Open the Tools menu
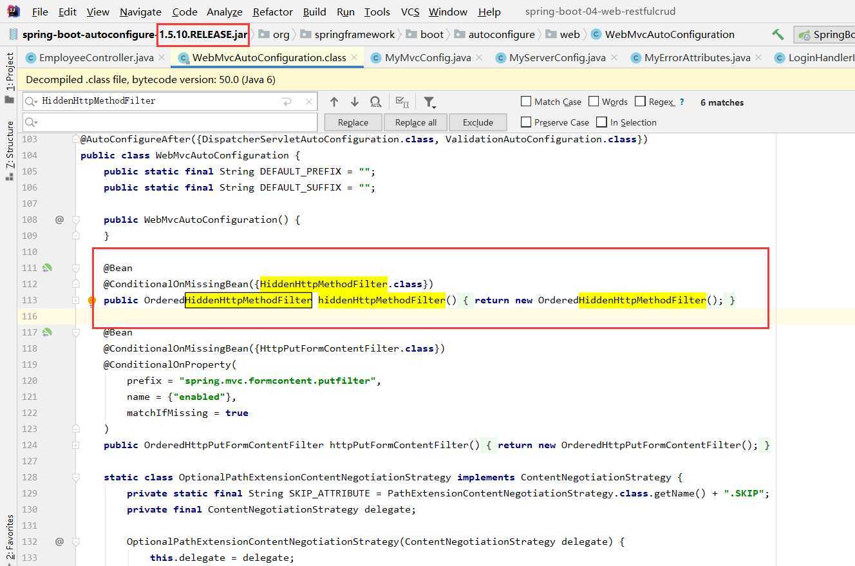 [x=377, y=12]
